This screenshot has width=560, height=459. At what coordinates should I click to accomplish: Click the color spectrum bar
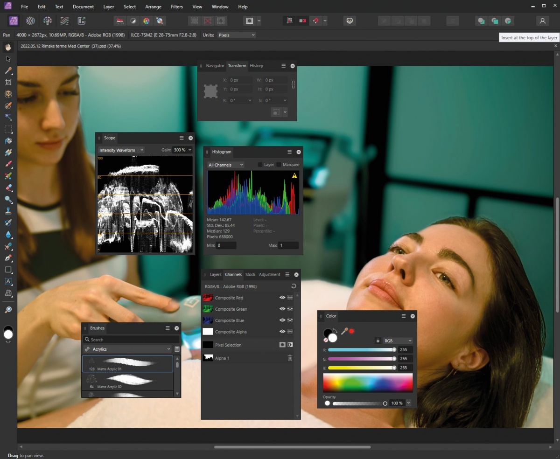point(368,382)
